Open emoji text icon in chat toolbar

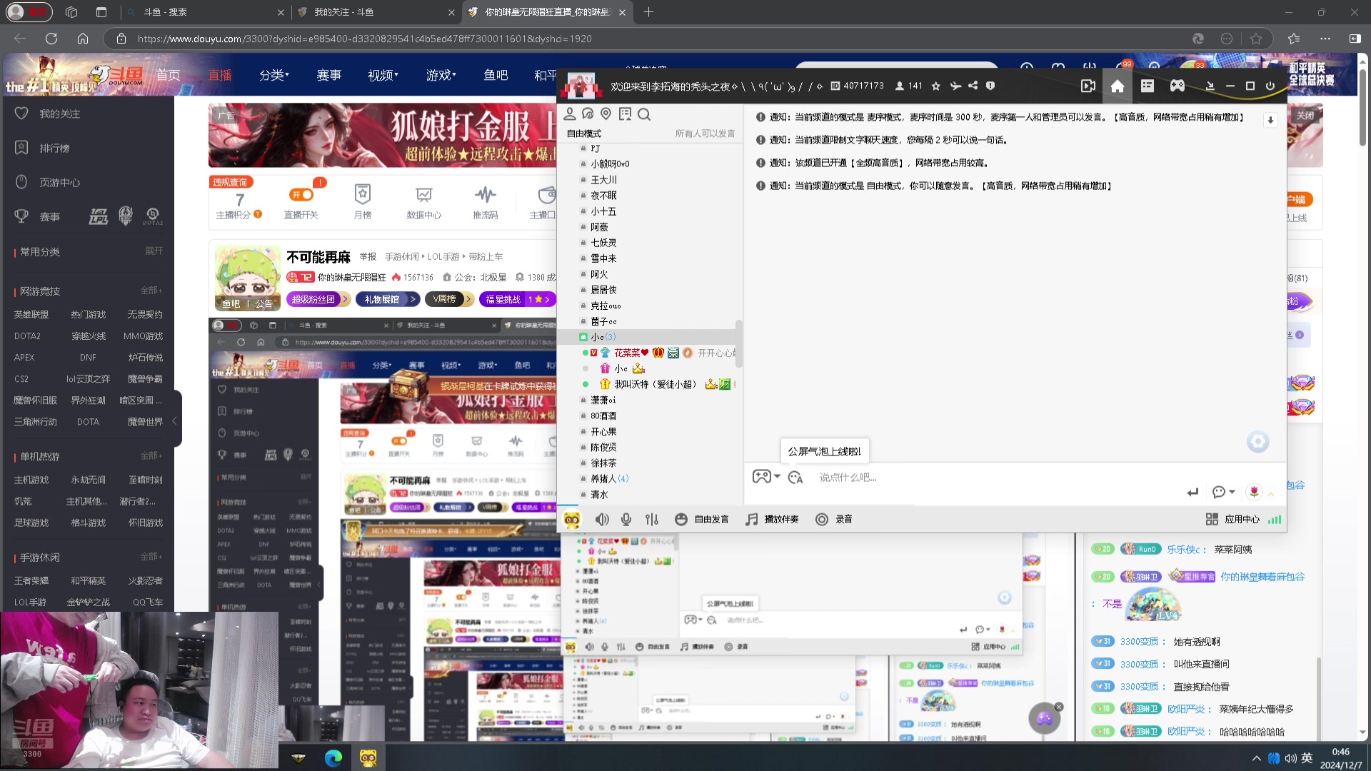point(795,477)
